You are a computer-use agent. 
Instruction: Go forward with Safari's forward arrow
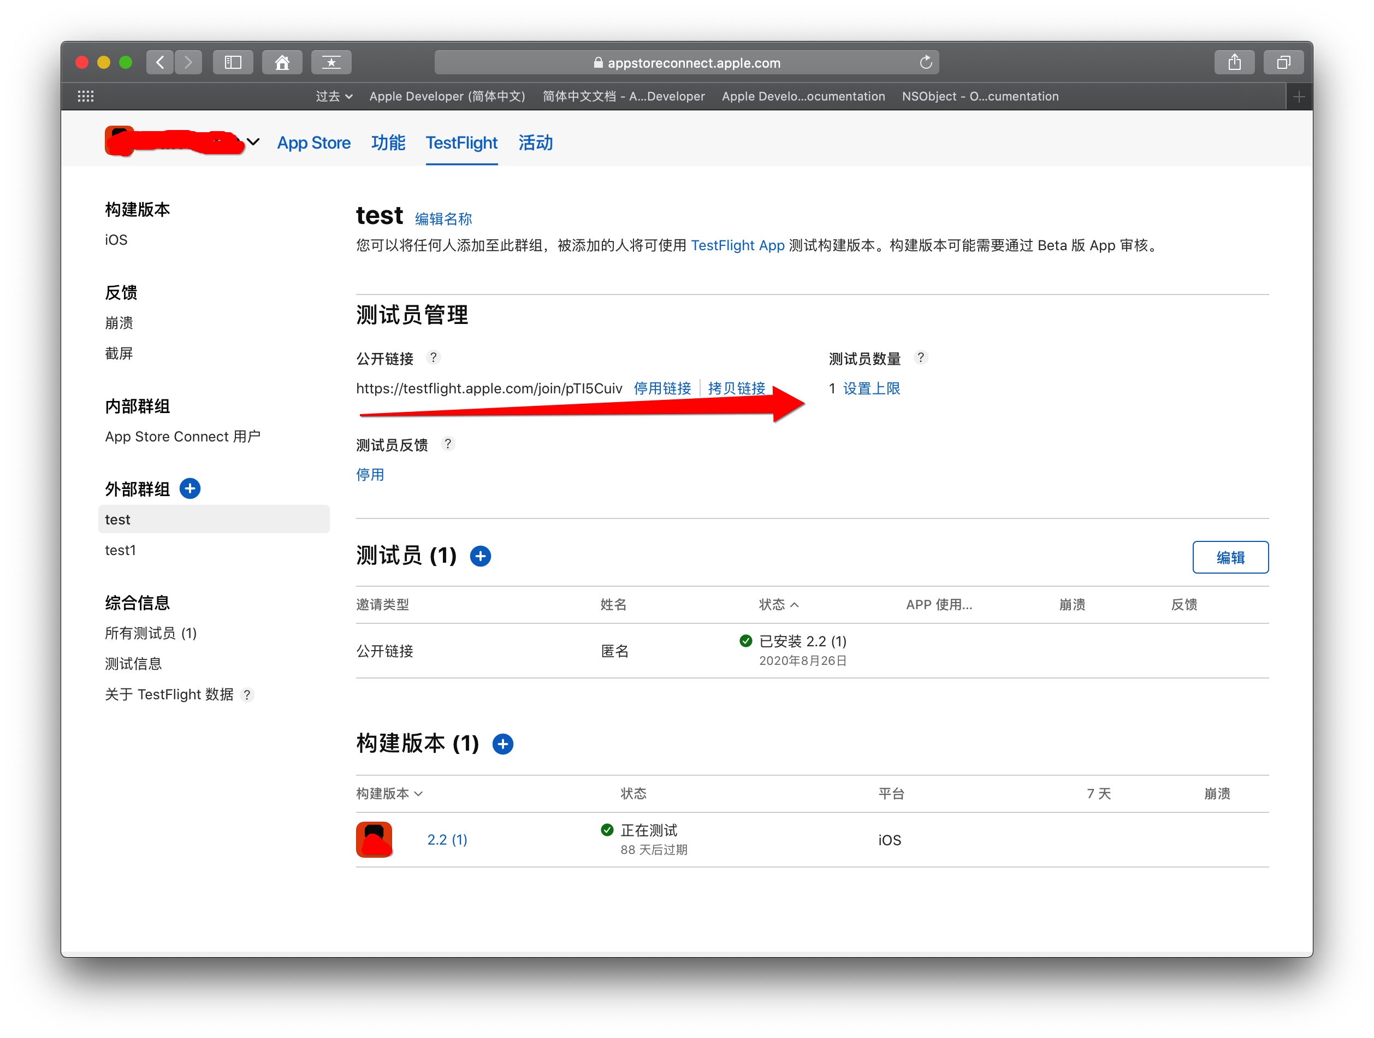(188, 62)
